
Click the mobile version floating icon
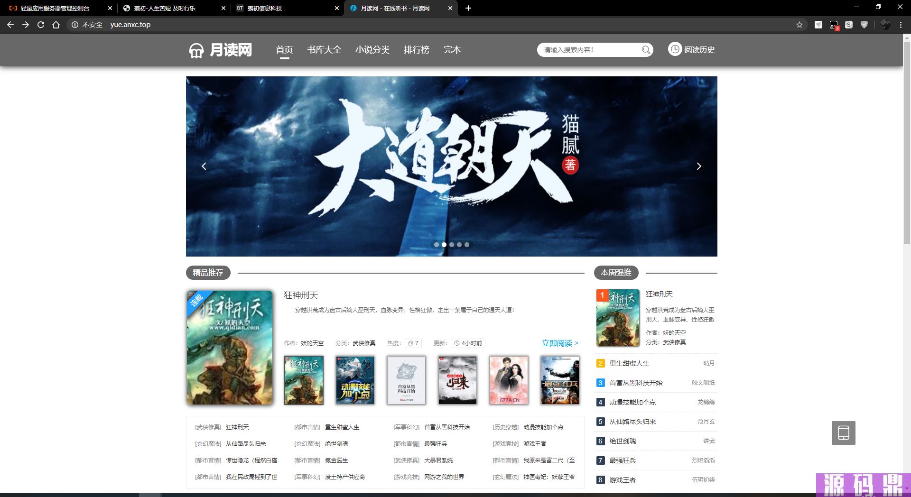coord(844,433)
